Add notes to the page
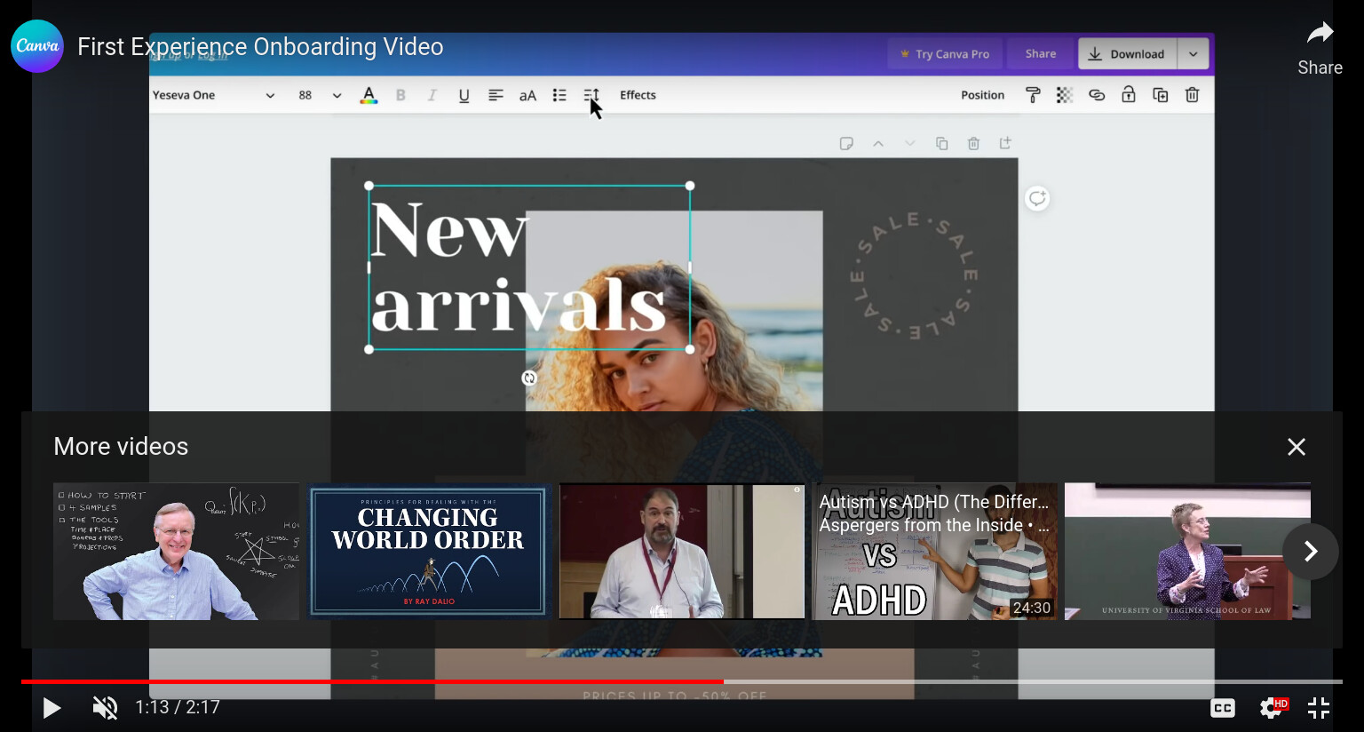The width and height of the screenshot is (1364, 732). point(846,143)
